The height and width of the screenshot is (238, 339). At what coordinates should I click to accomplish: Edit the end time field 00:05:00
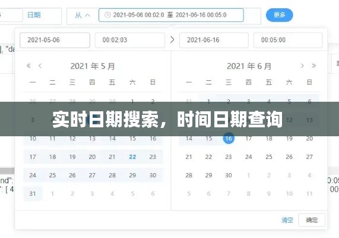point(288,40)
